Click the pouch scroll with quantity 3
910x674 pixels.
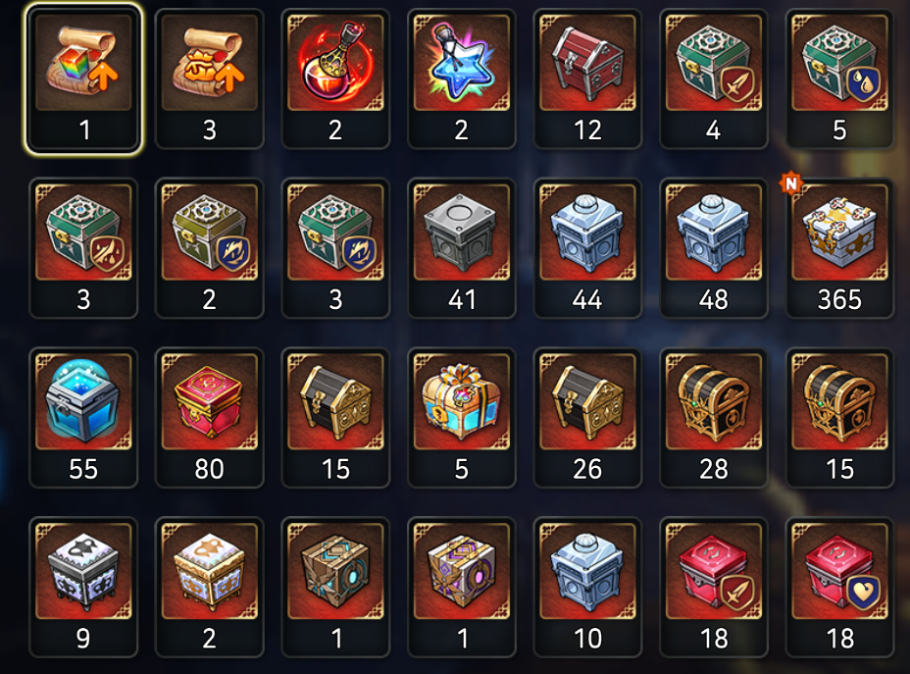click(210, 78)
